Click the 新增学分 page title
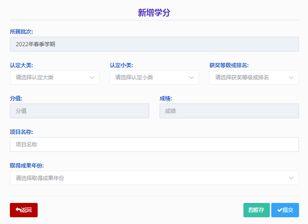 pyautogui.click(x=154, y=13)
